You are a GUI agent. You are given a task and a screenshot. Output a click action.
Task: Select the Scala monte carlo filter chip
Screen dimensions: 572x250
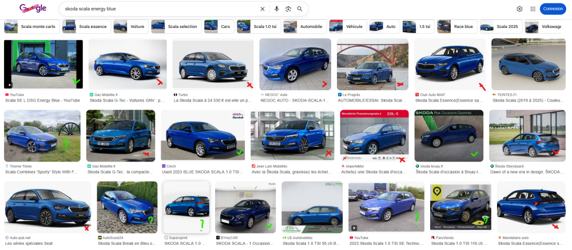30,27
